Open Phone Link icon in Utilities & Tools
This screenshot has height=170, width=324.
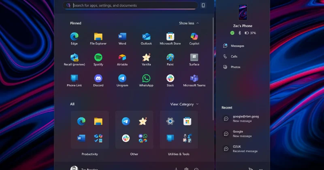pos(170,138)
